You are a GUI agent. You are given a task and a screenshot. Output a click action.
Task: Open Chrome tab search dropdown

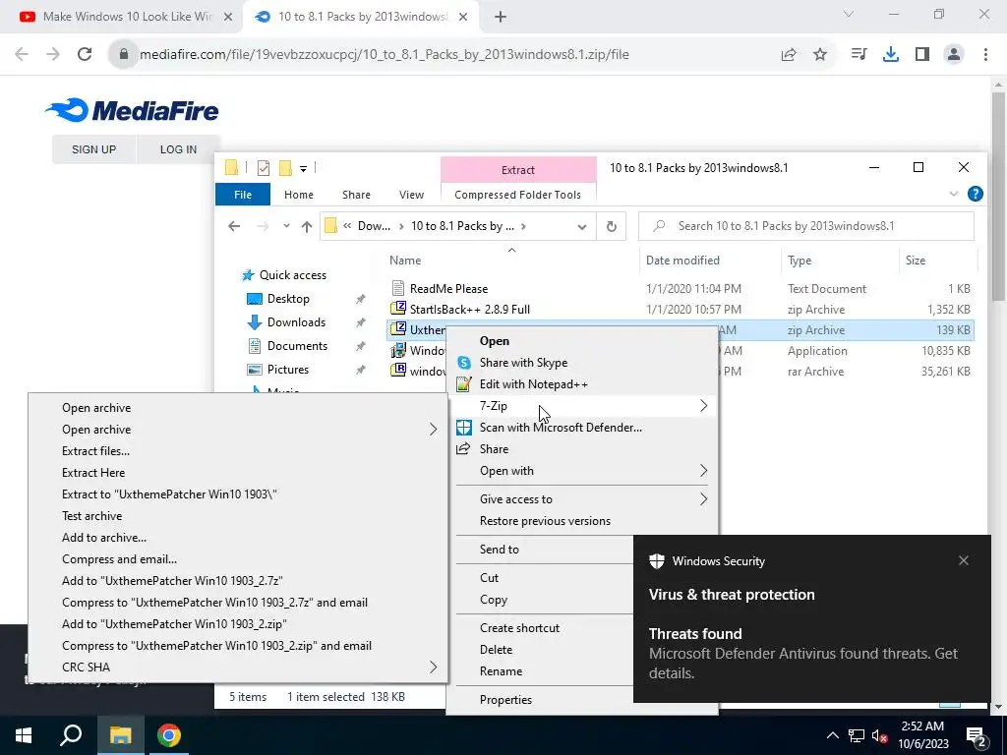pyautogui.click(x=849, y=15)
